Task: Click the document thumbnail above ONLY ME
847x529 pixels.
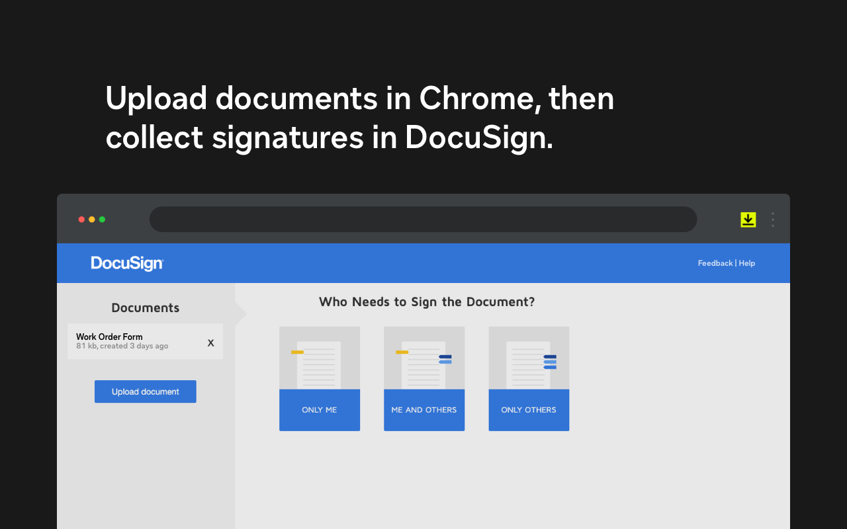Action: tap(320, 357)
